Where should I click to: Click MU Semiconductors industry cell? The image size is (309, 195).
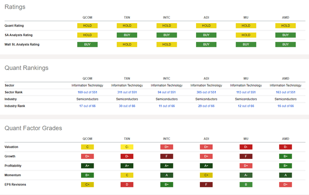[x=246, y=99]
